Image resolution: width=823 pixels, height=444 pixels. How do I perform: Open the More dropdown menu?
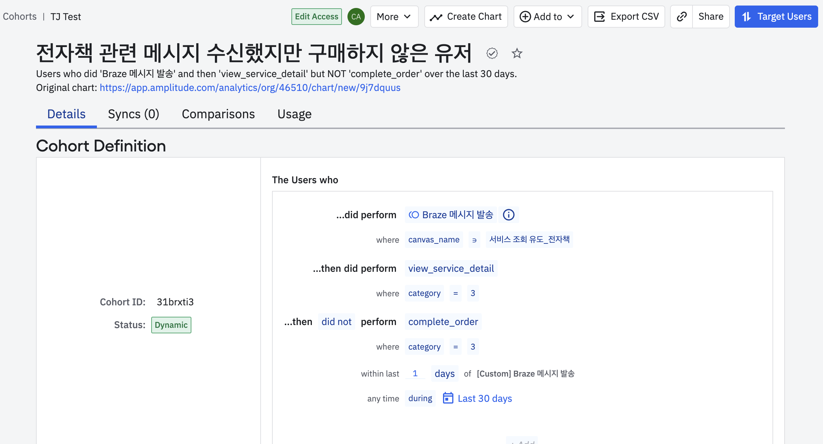tap(394, 17)
